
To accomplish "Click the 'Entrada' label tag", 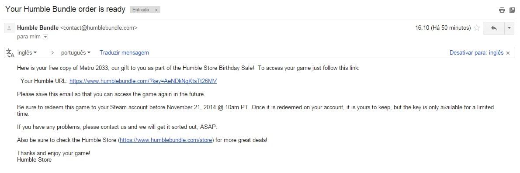I will (141, 10).
